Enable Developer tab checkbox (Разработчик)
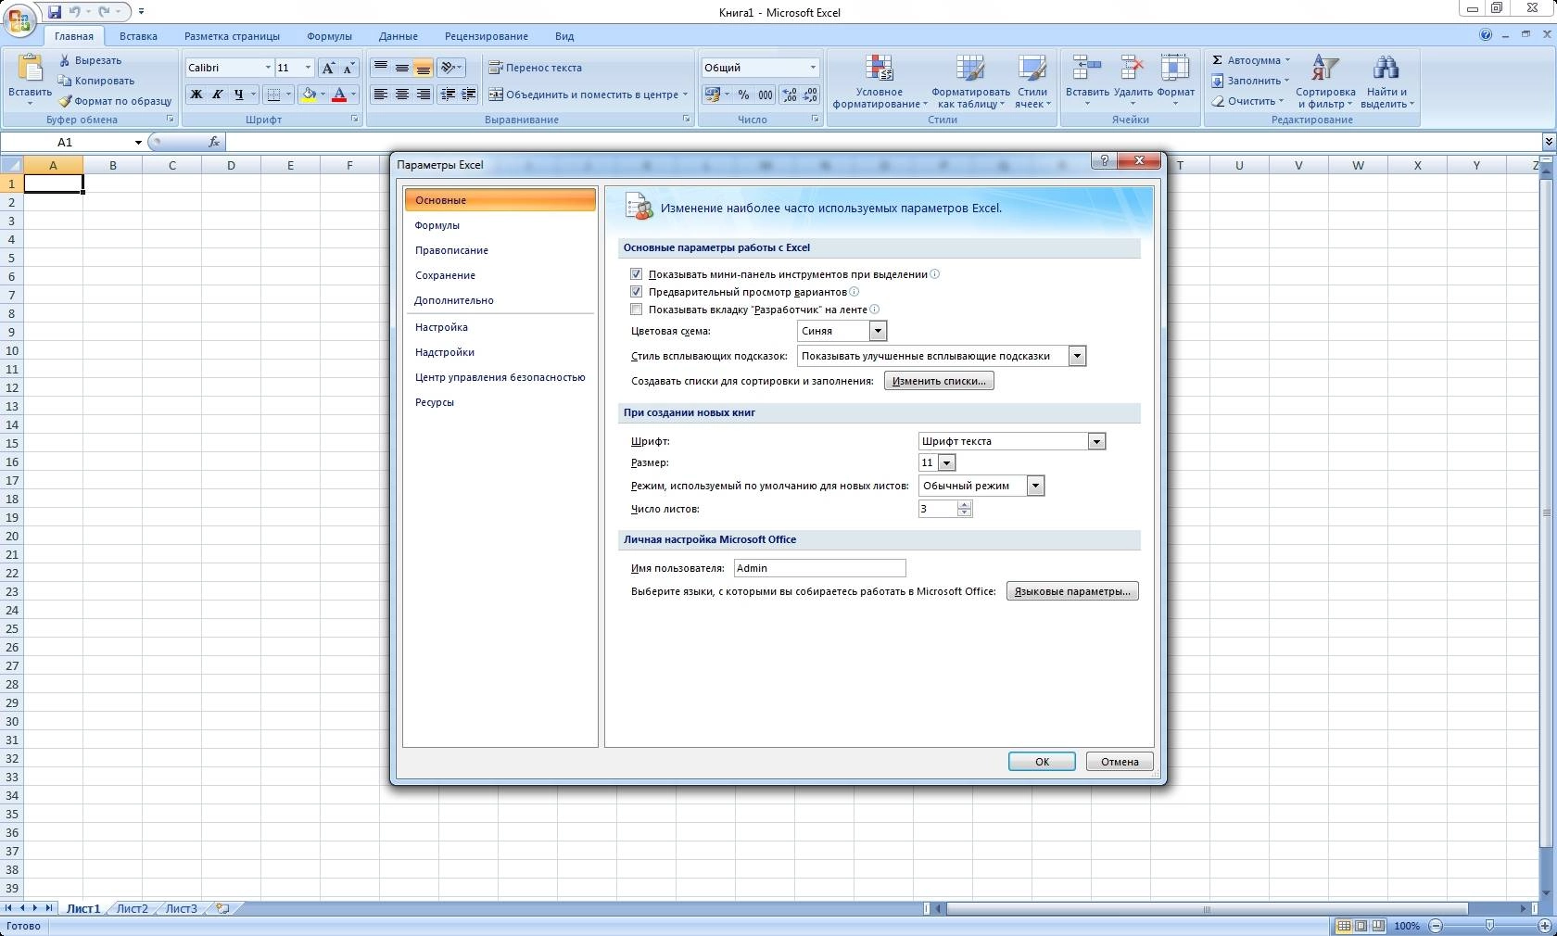1557x936 pixels. pyautogui.click(x=636, y=310)
